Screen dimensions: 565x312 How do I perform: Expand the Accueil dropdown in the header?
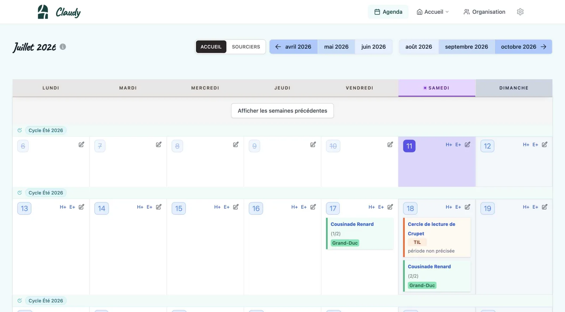pos(433,12)
